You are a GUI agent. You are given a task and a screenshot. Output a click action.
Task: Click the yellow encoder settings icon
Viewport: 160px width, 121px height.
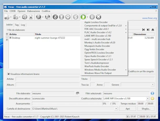point(152,99)
